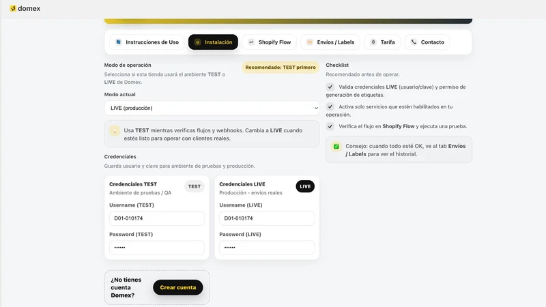This screenshot has height=307, width=546.
Task: Open the Modo actual dropdown
Action: [212, 108]
